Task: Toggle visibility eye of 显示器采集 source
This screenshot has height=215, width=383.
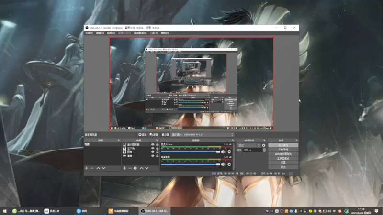Action: coord(153,145)
